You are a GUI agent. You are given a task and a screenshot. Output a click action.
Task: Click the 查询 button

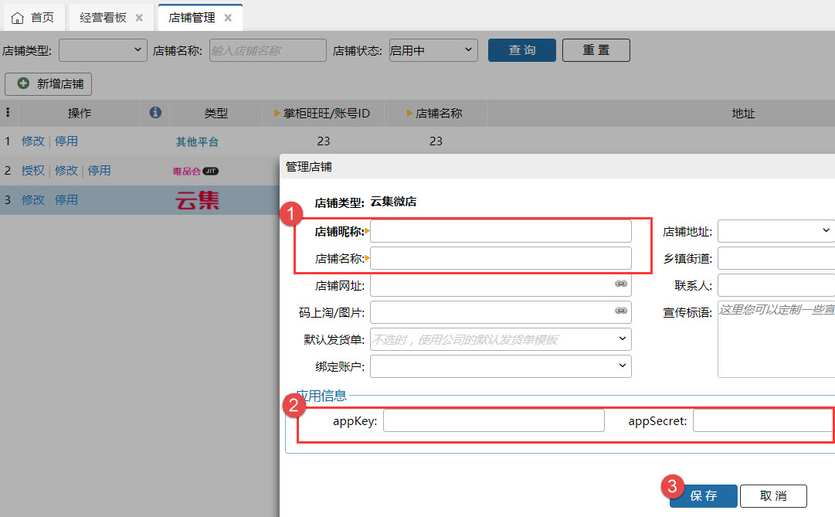tap(522, 50)
